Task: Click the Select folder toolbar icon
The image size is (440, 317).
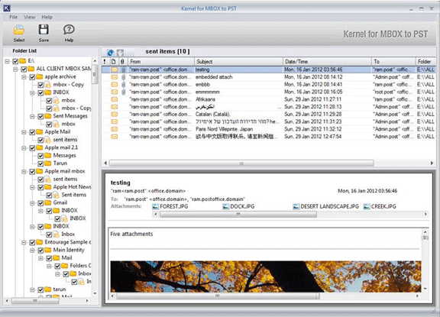Action: tap(19, 30)
